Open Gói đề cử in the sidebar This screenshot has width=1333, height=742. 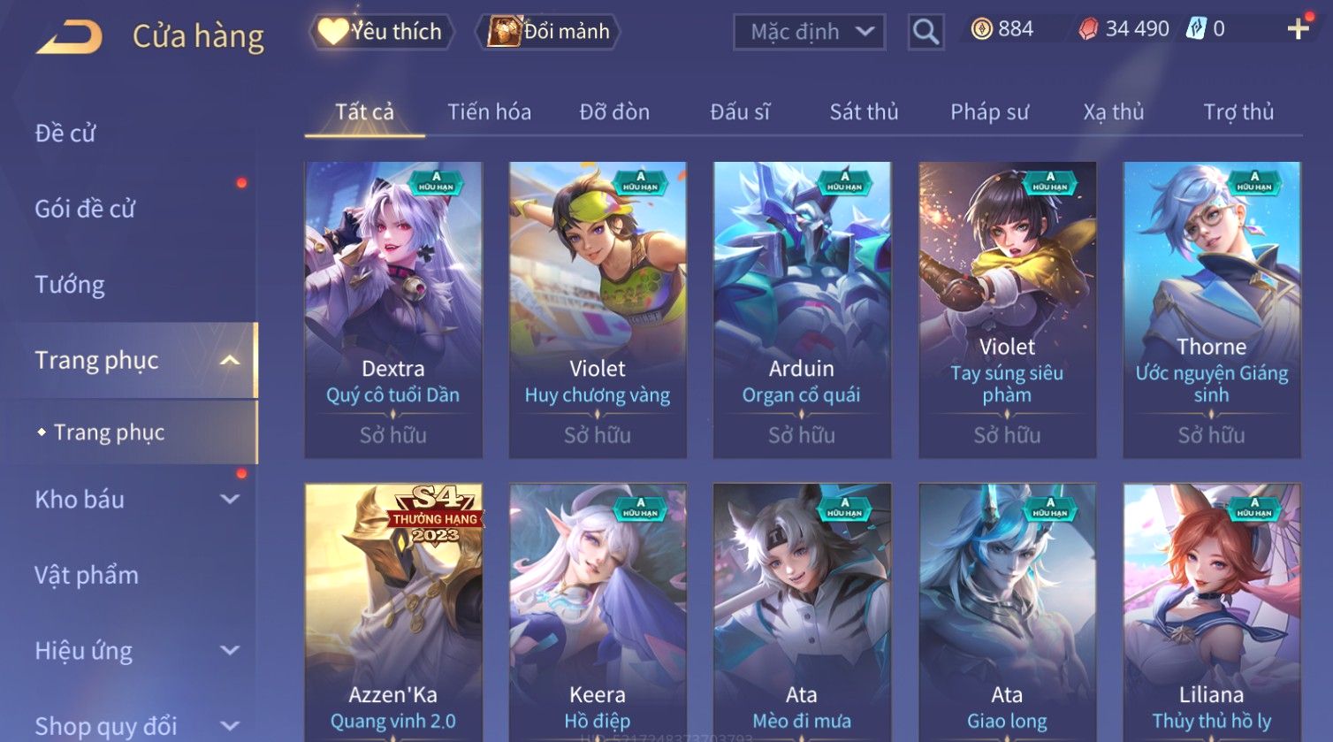pos(85,209)
